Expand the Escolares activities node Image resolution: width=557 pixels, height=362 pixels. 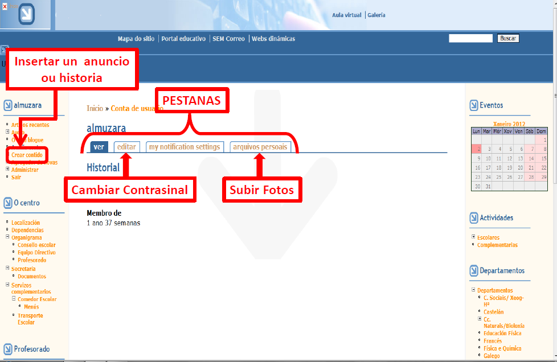coord(473,237)
